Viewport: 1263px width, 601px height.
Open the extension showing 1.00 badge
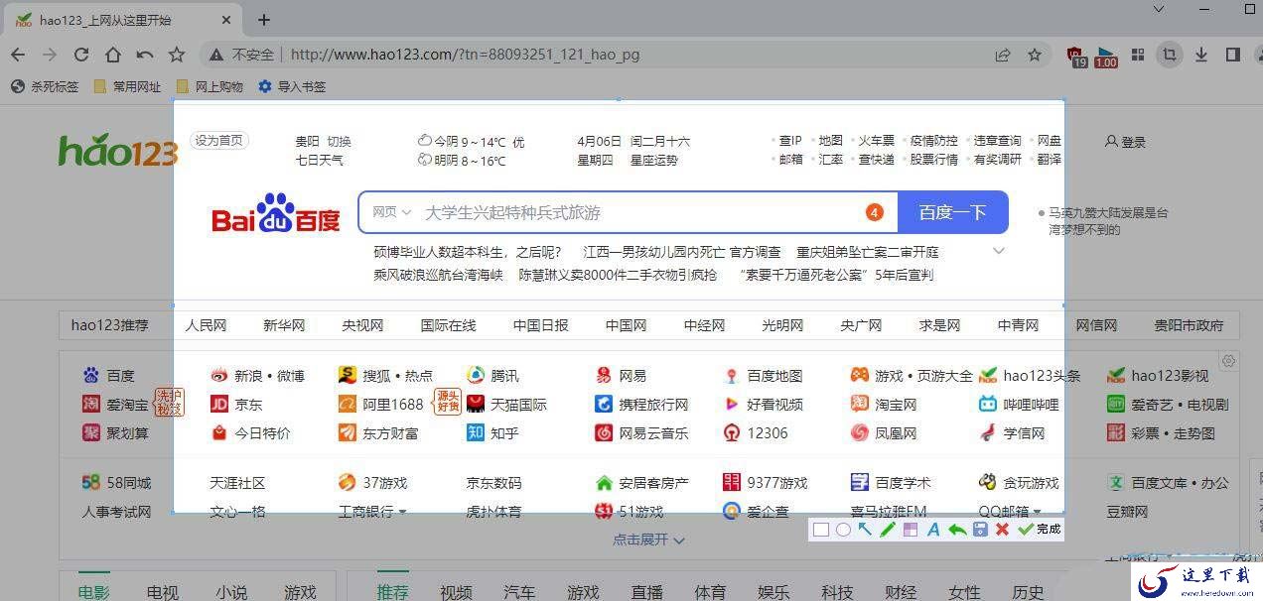[x=1106, y=57]
